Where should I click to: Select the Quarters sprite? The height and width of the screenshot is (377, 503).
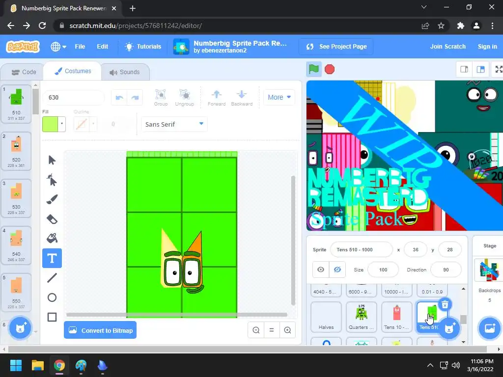coord(361,317)
